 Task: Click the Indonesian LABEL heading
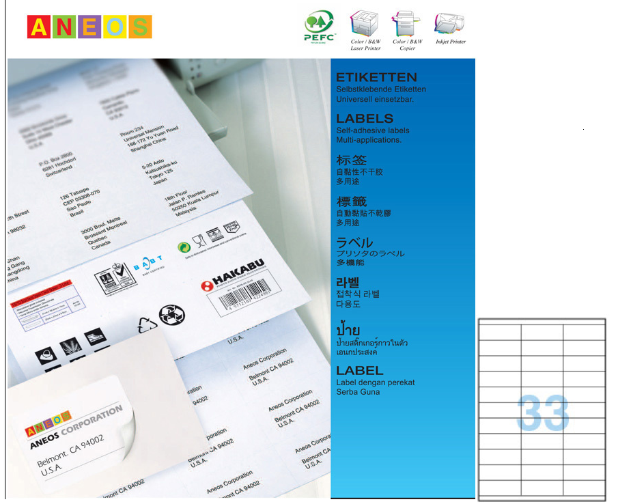359,370
